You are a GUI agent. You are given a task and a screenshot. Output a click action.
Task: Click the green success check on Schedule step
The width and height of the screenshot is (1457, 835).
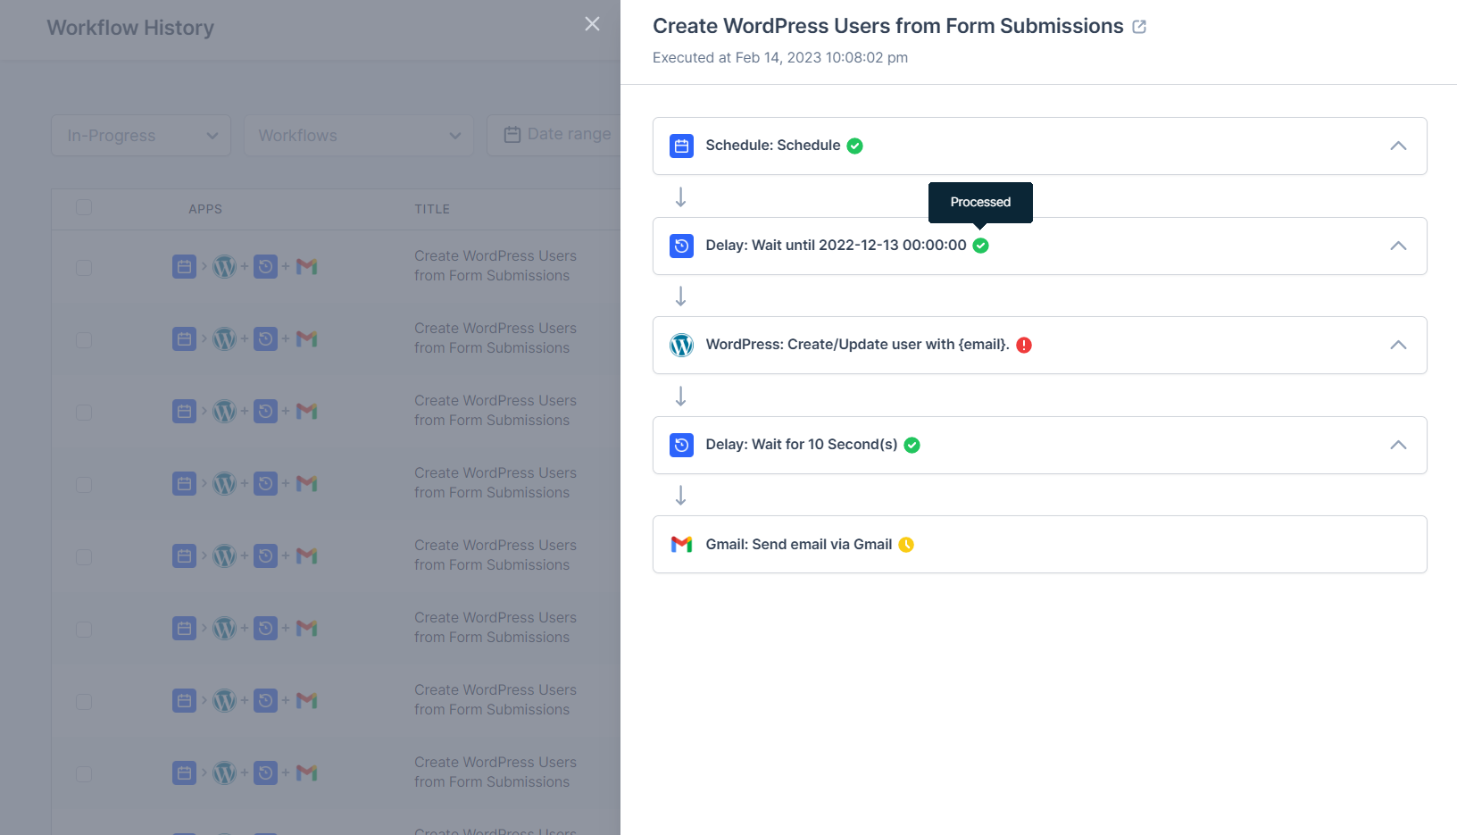[x=854, y=145]
